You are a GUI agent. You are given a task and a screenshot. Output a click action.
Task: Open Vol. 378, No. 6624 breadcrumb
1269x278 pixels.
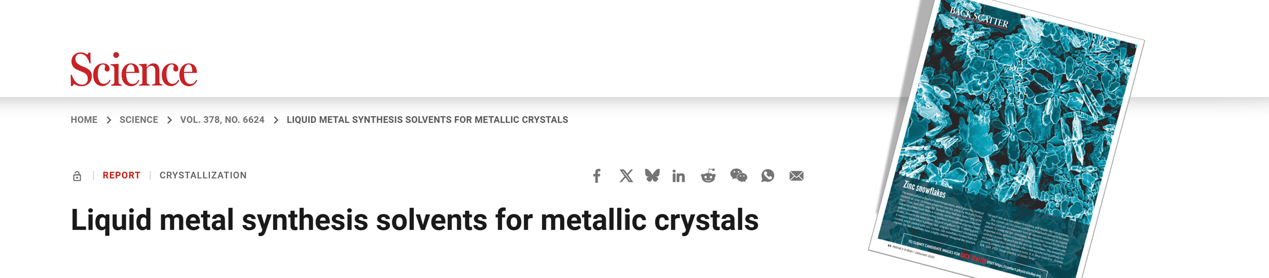[x=222, y=119]
